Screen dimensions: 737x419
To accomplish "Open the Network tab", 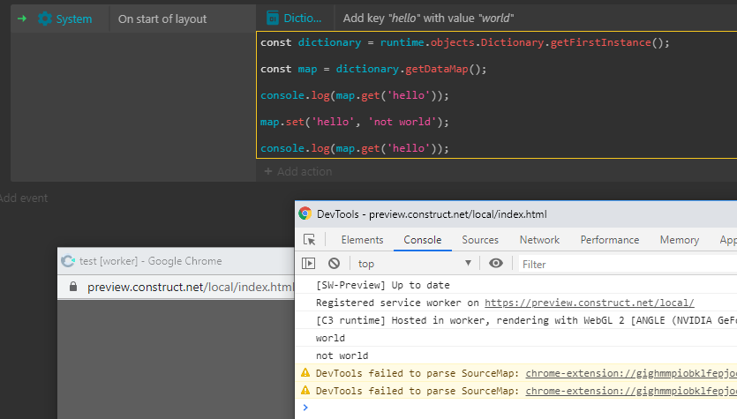I will [x=539, y=240].
